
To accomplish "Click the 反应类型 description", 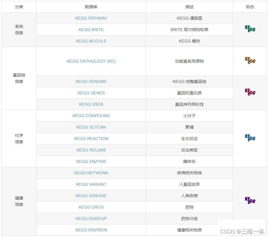I will pyautogui.click(x=189, y=150).
